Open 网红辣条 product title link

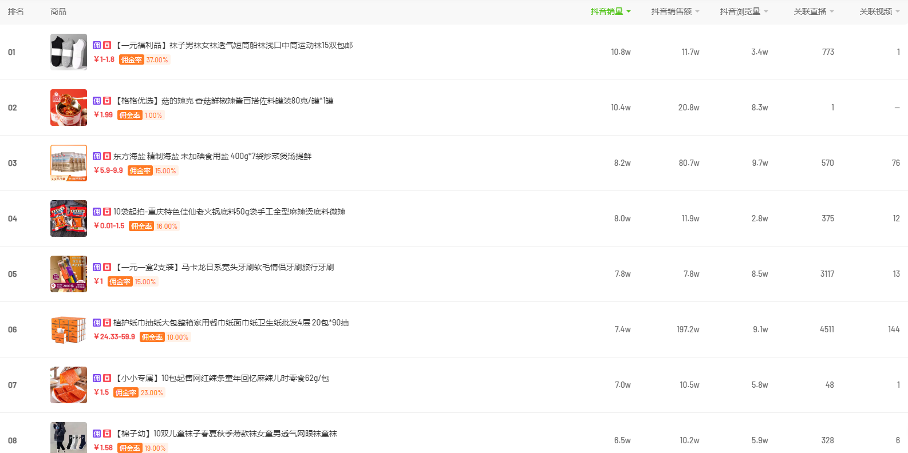[223, 378]
